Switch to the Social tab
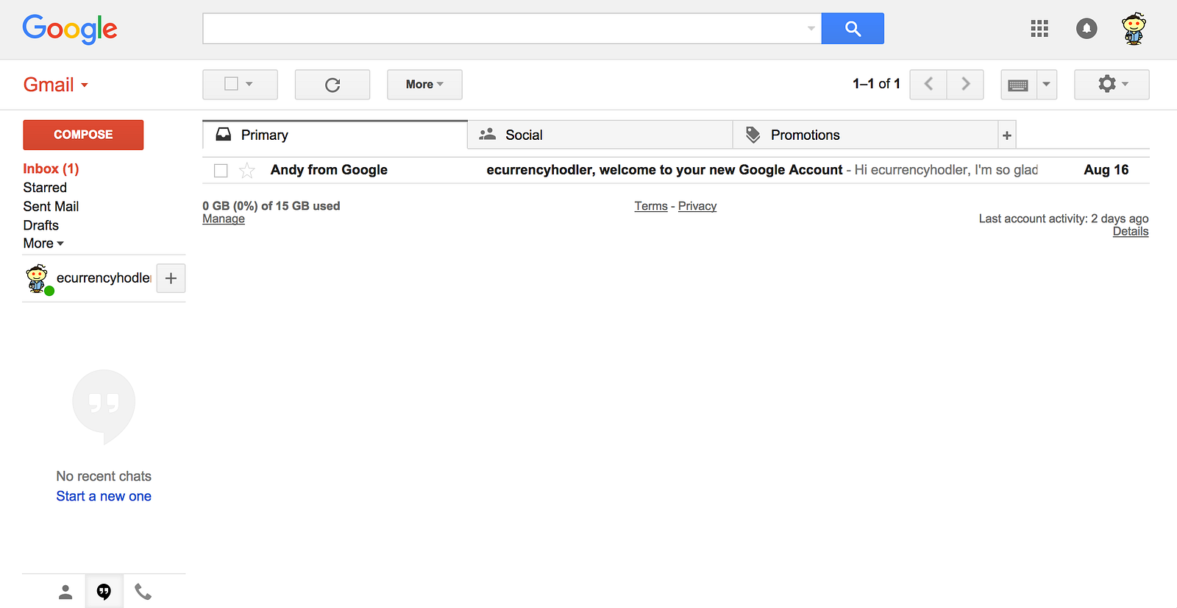 (x=600, y=135)
